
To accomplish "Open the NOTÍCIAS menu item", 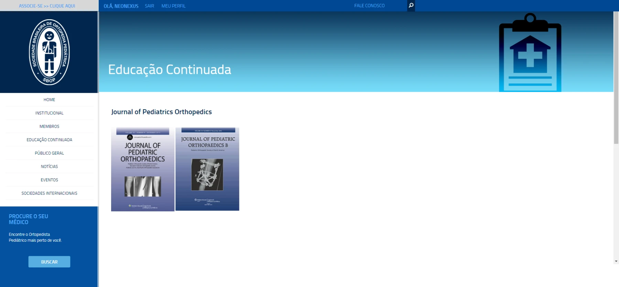I will (49, 167).
